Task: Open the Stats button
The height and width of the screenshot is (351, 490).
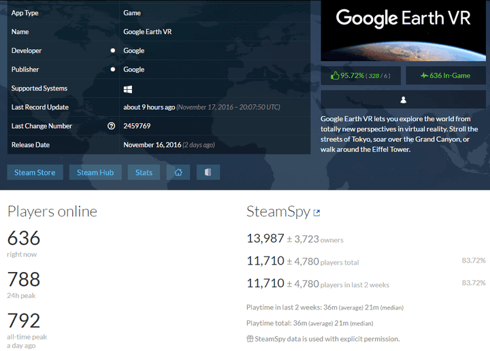Action: pyautogui.click(x=144, y=172)
